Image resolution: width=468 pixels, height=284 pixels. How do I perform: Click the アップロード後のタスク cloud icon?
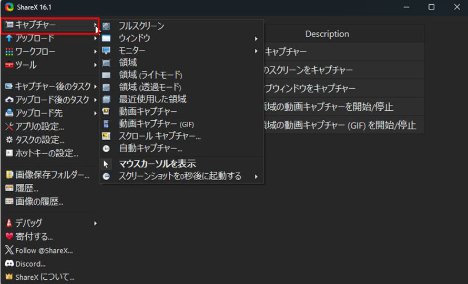point(9,100)
